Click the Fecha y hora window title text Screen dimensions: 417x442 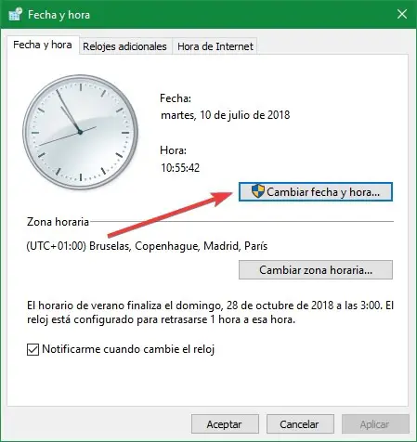(59, 15)
